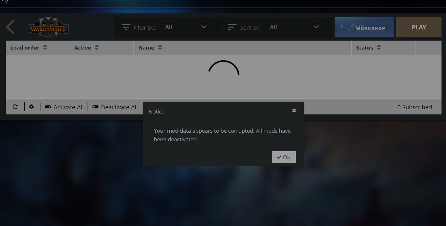The height and width of the screenshot is (226, 446).
Task: Click the filter lines icon beside Filter by
Action: pyautogui.click(x=126, y=27)
